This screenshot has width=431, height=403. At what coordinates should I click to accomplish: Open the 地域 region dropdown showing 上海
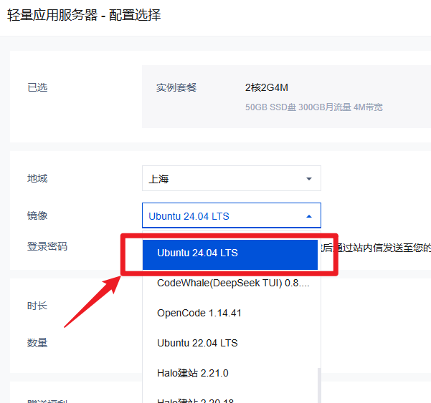point(232,178)
